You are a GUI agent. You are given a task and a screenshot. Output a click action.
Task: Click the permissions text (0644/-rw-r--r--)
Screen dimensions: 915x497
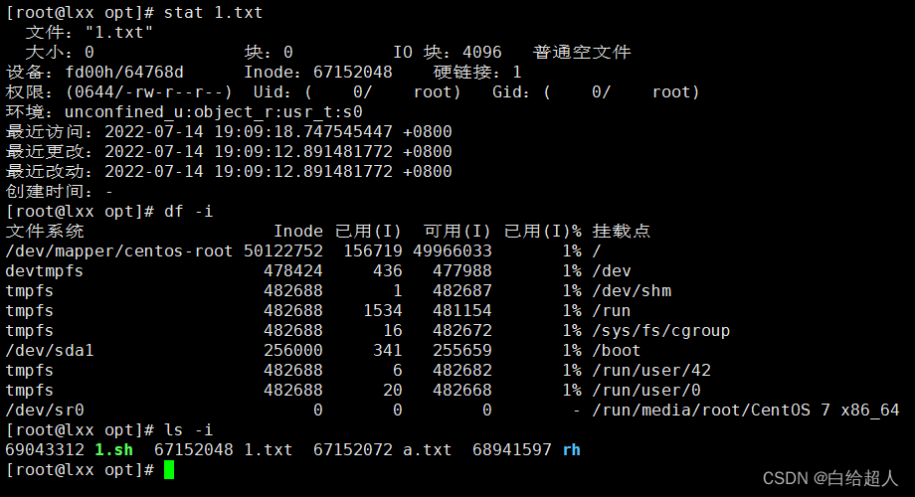[x=149, y=91]
